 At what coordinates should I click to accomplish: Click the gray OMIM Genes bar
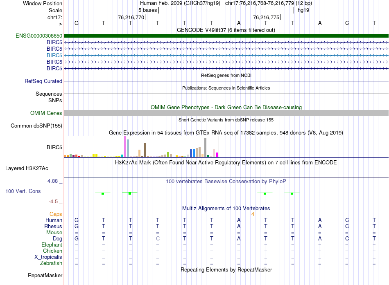tap(226, 113)
